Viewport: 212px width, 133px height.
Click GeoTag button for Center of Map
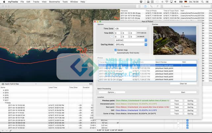coord(190,114)
